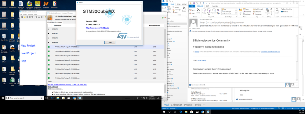The image size is (305, 114).
Task: Open the Move dropdown in message ribbon
Action: pyautogui.click(x=240, y=11)
